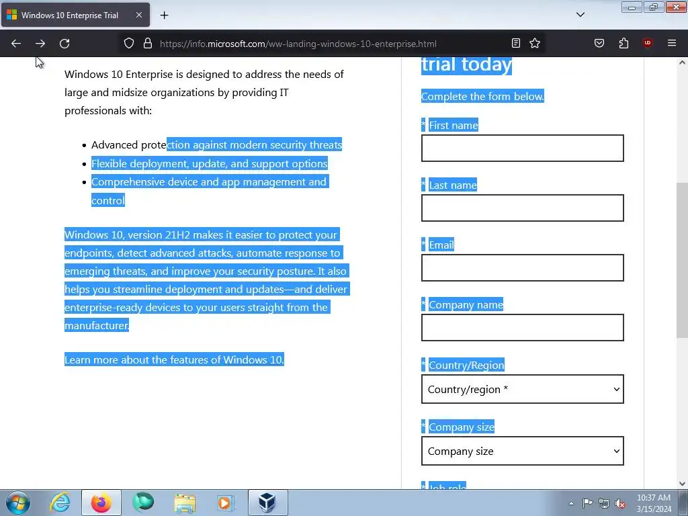The width and height of the screenshot is (688, 516).
Task: Open the extensions puzzle icon
Action: click(623, 43)
